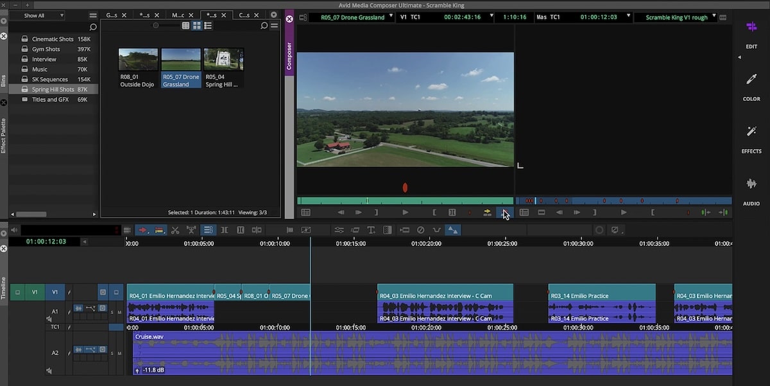The height and width of the screenshot is (386, 770).
Task: Toggle the A1 record track selector
Action: point(55,311)
